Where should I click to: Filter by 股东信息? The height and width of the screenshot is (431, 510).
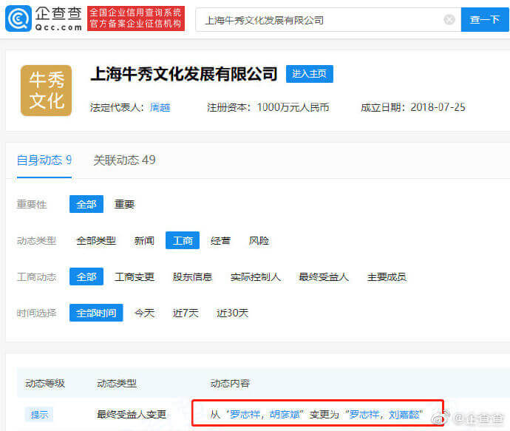[x=192, y=277]
